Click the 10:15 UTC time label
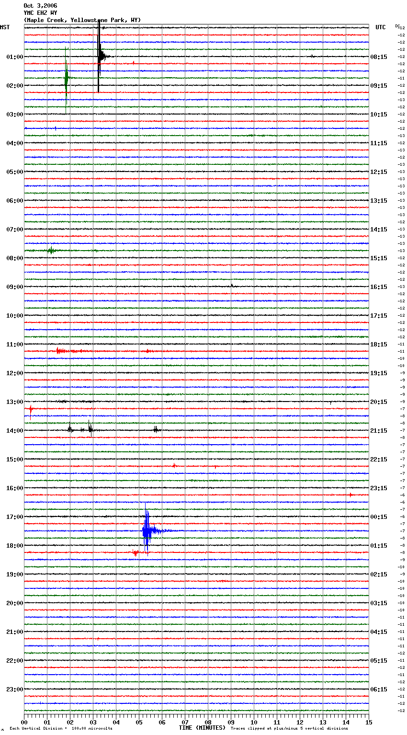Screen dimensions: 407x735 point(379,115)
